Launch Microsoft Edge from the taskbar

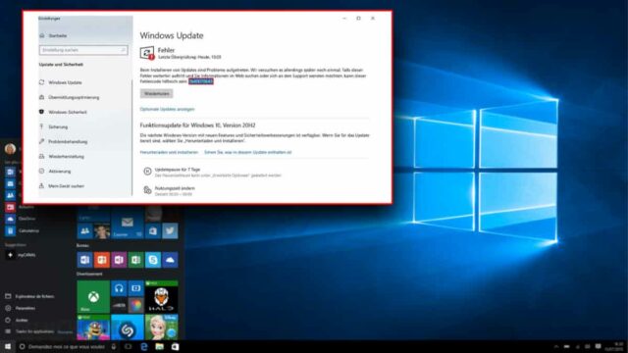tap(144, 346)
